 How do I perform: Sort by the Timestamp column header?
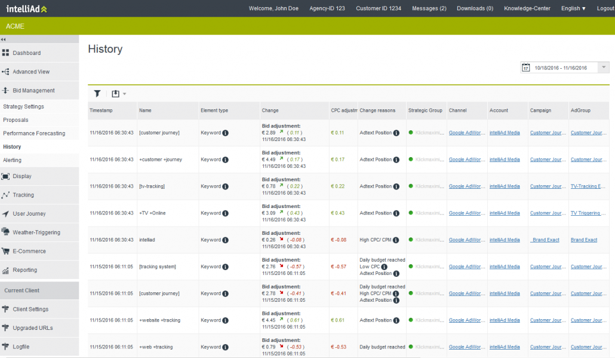tap(101, 111)
